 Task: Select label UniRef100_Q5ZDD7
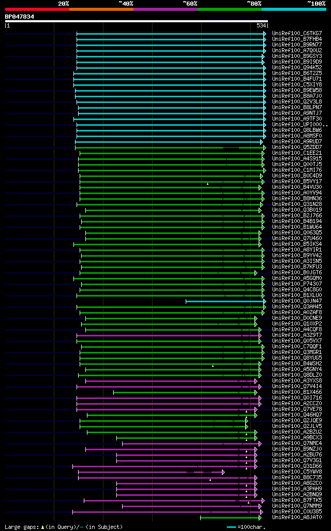click(297, 148)
